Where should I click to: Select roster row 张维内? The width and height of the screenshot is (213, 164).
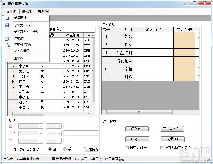tap(49, 77)
